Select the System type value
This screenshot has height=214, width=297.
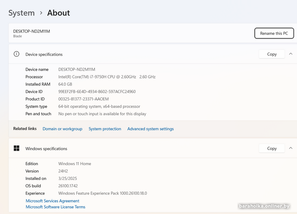[x=99, y=106]
